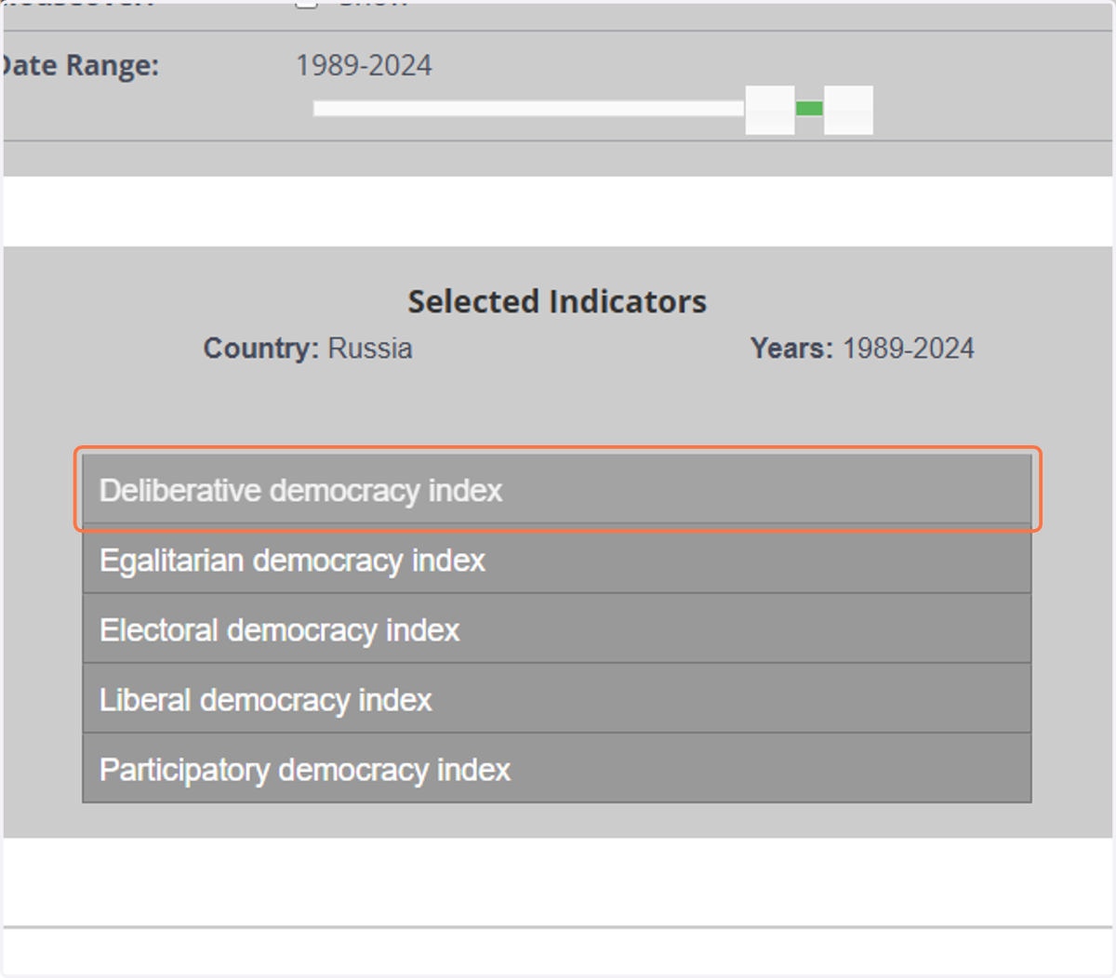Click the Country: Russia label
The image size is (1116, 978).
point(308,349)
